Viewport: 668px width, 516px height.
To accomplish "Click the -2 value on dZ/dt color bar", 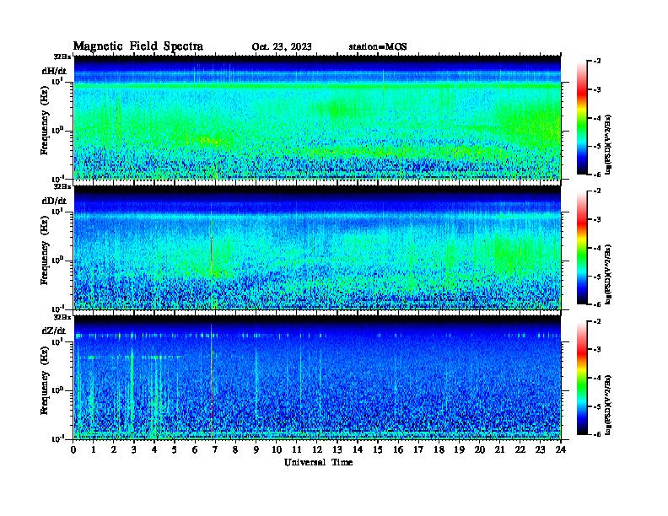I will pyautogui.click(x=597, y=321).
